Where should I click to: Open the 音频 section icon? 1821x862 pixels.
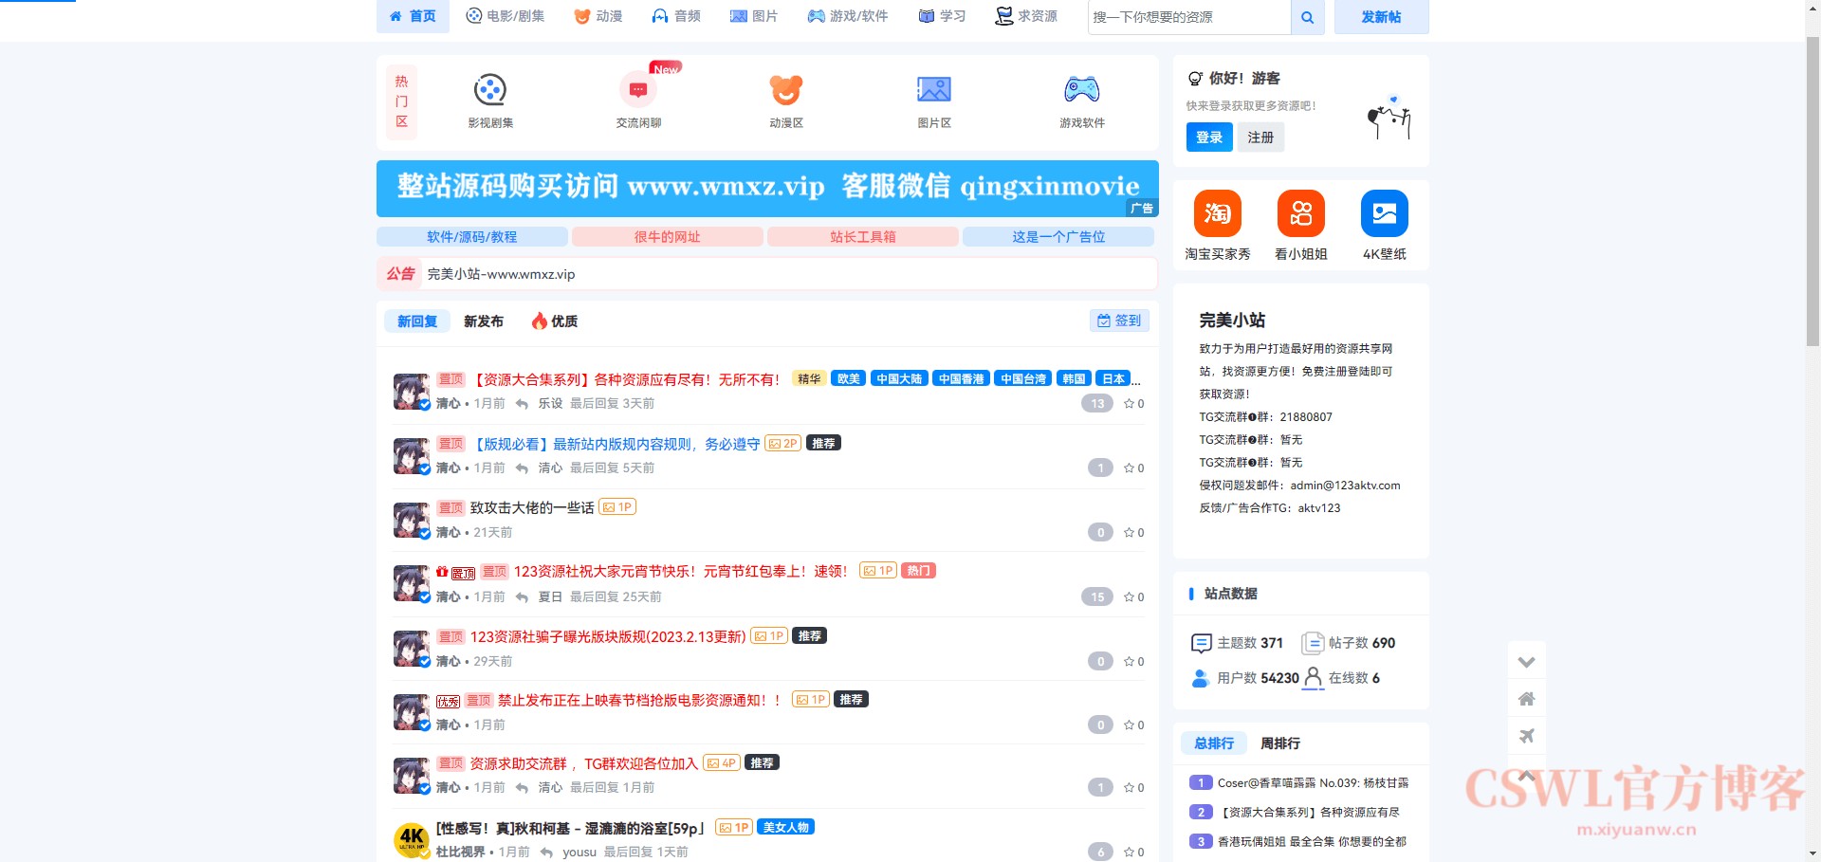point(659,15)
